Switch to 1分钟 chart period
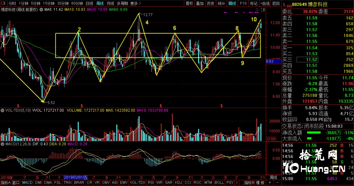Screen dimensions: 354x186 point(23,4)
